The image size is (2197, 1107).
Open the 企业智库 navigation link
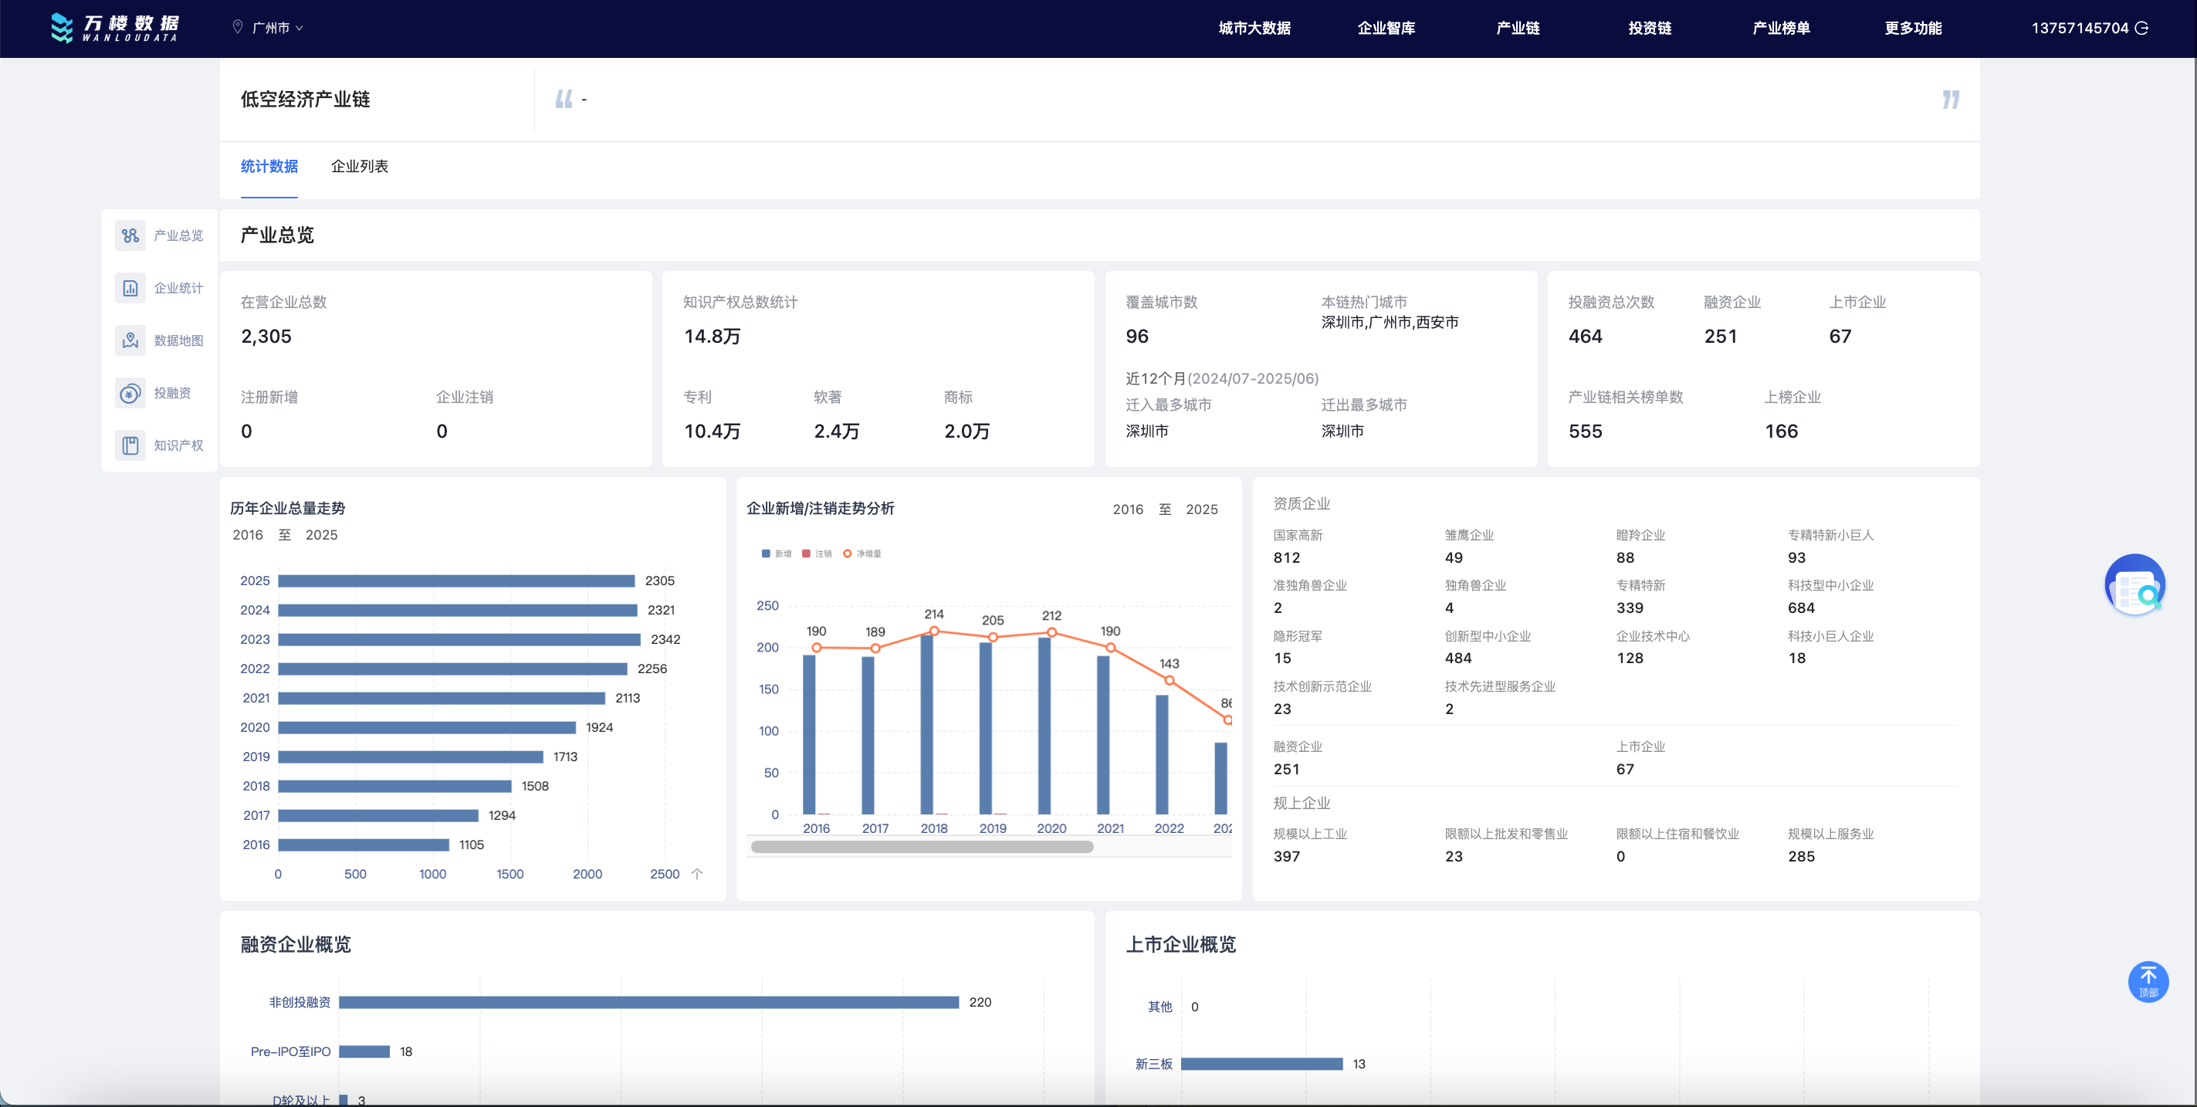pos(1386,28)
